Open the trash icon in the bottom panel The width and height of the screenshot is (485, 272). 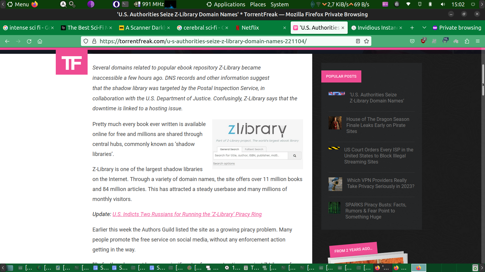click(475, 268)
